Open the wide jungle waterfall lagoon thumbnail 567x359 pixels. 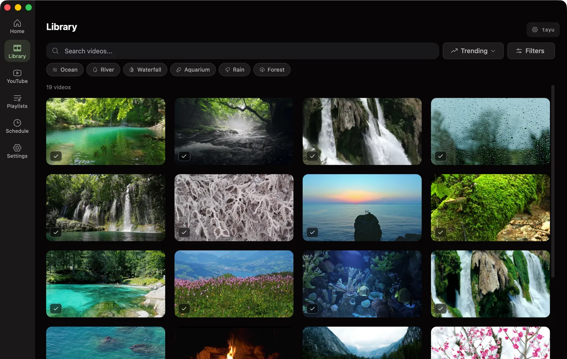pos(106,208)
